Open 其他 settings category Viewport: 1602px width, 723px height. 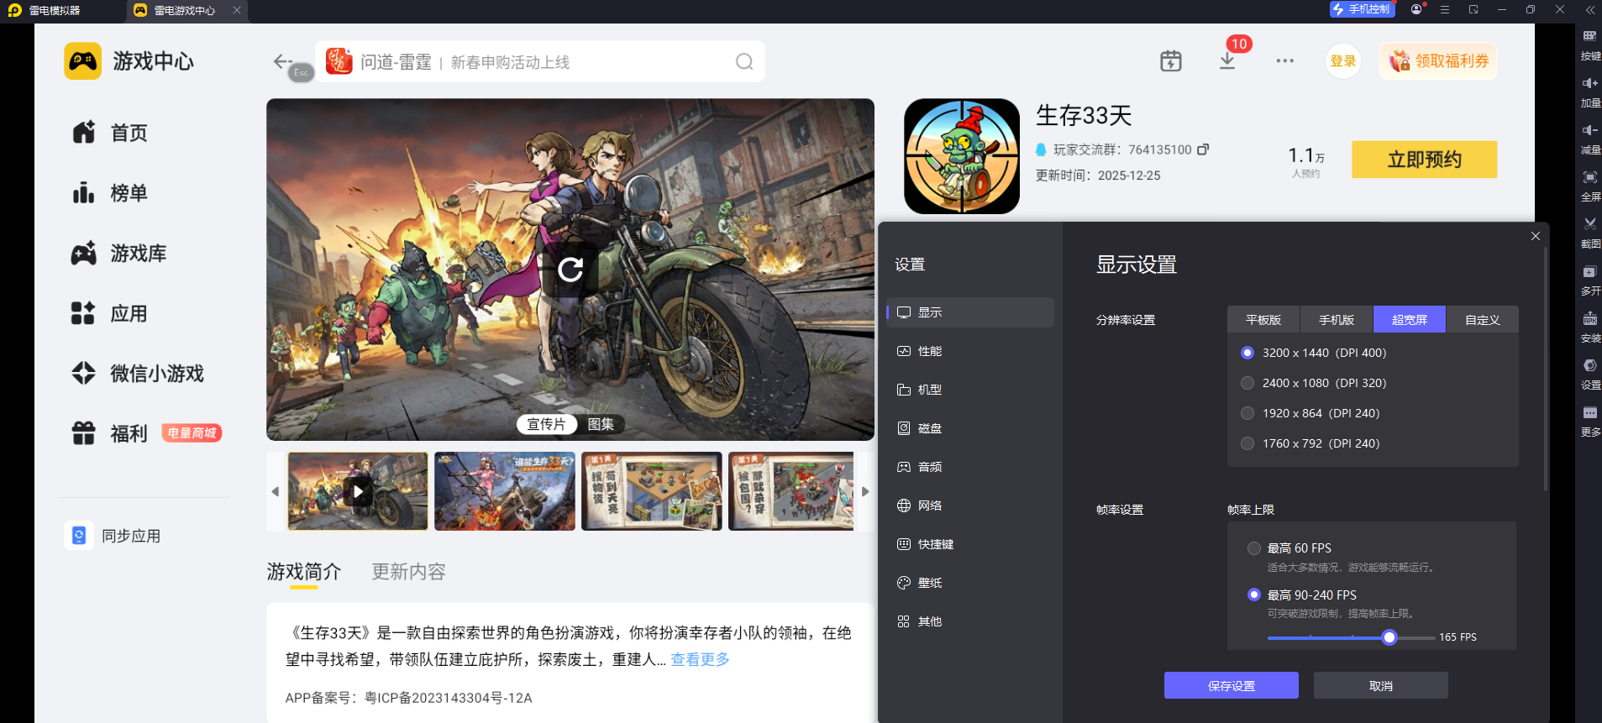[970, 621]
